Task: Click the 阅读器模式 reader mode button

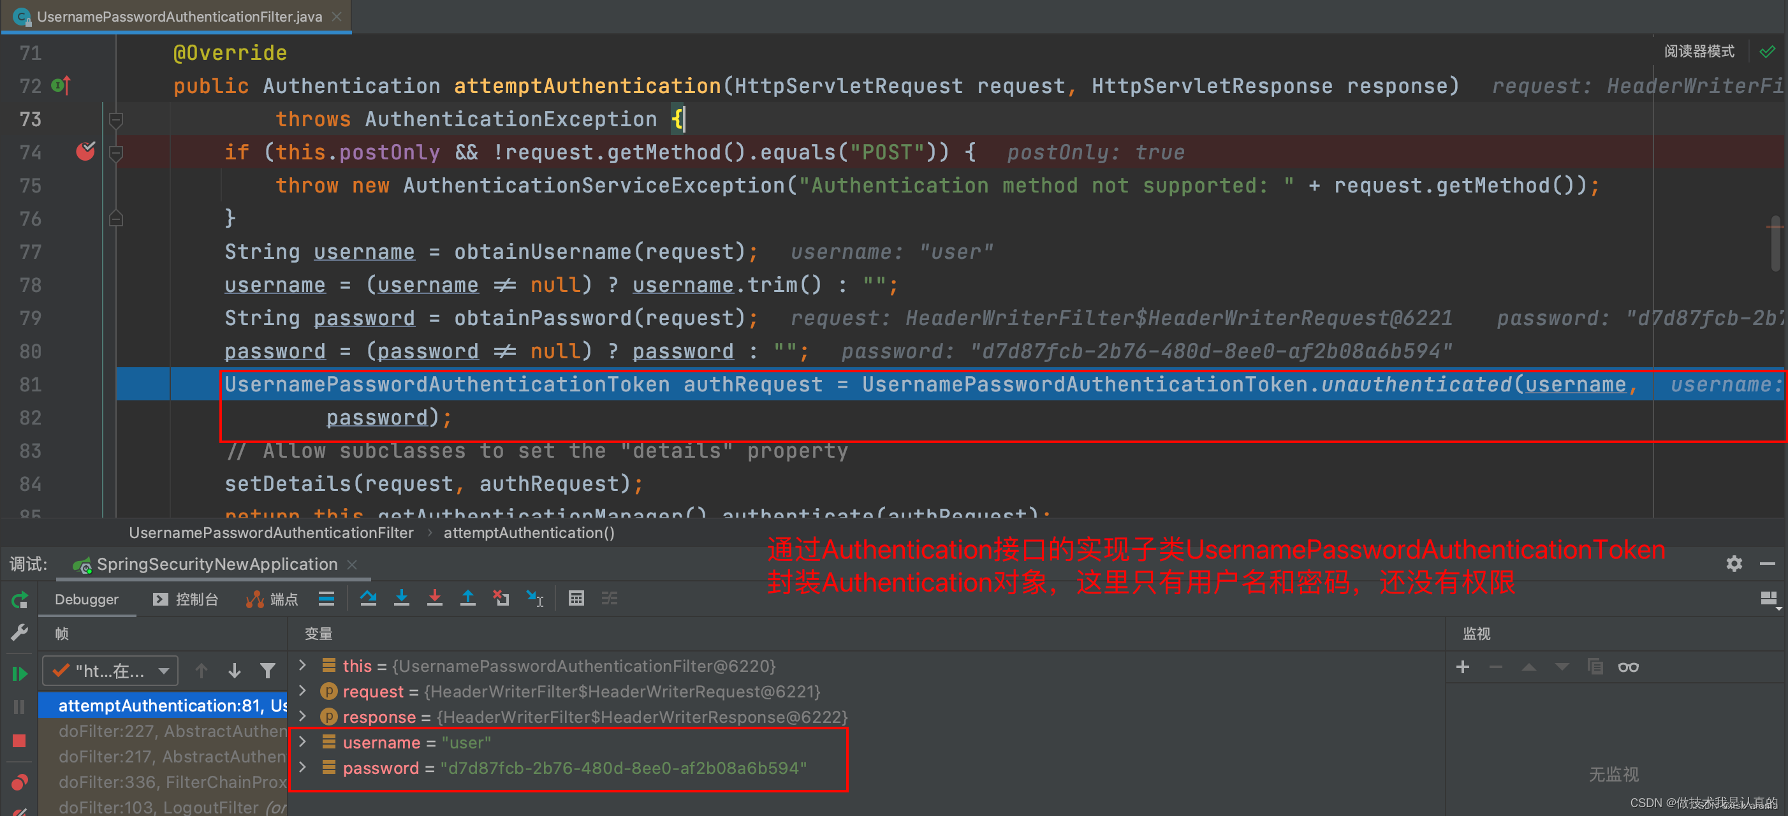Action: (x=1699, y=52)
